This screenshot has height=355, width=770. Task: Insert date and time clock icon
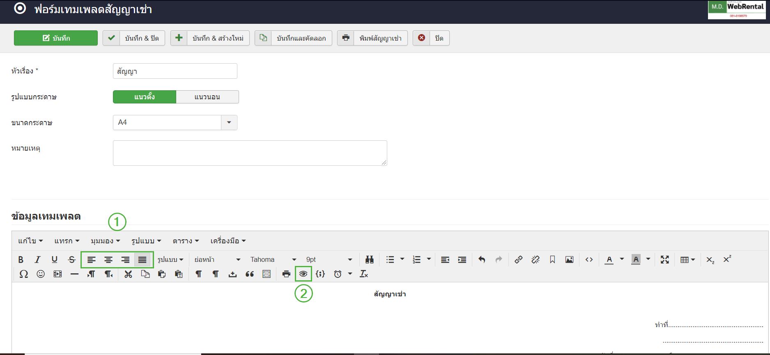pyautogui.click(x=338, y=274)
